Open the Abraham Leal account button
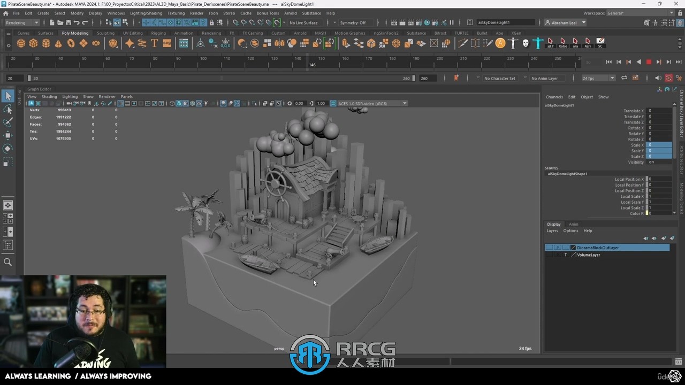This screenshot has height=385, width=685. (x=565, y=22)
